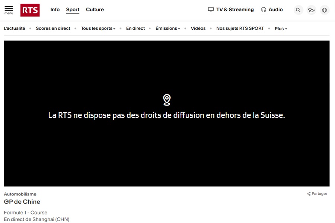Open the search magnifier

point(298,10)
